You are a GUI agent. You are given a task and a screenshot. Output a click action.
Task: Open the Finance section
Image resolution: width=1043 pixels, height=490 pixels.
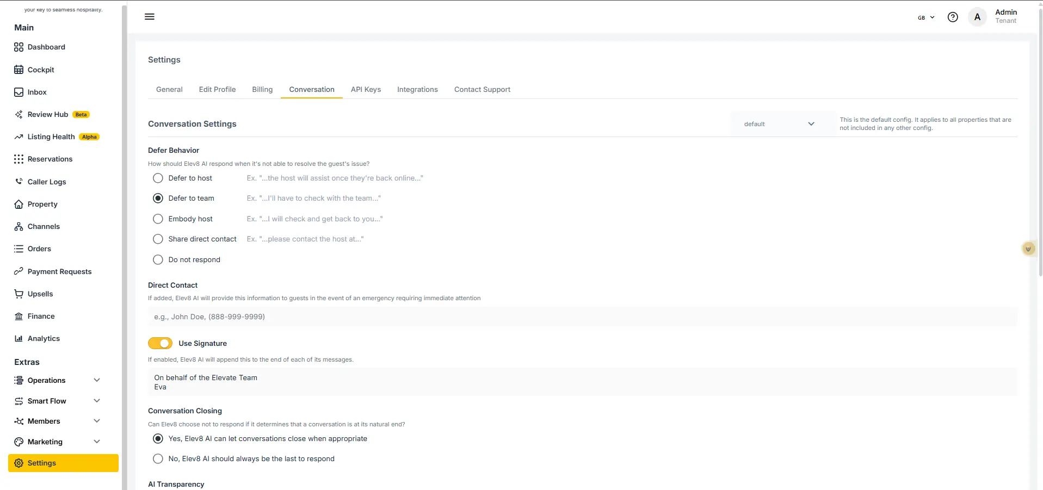[34, 316]
